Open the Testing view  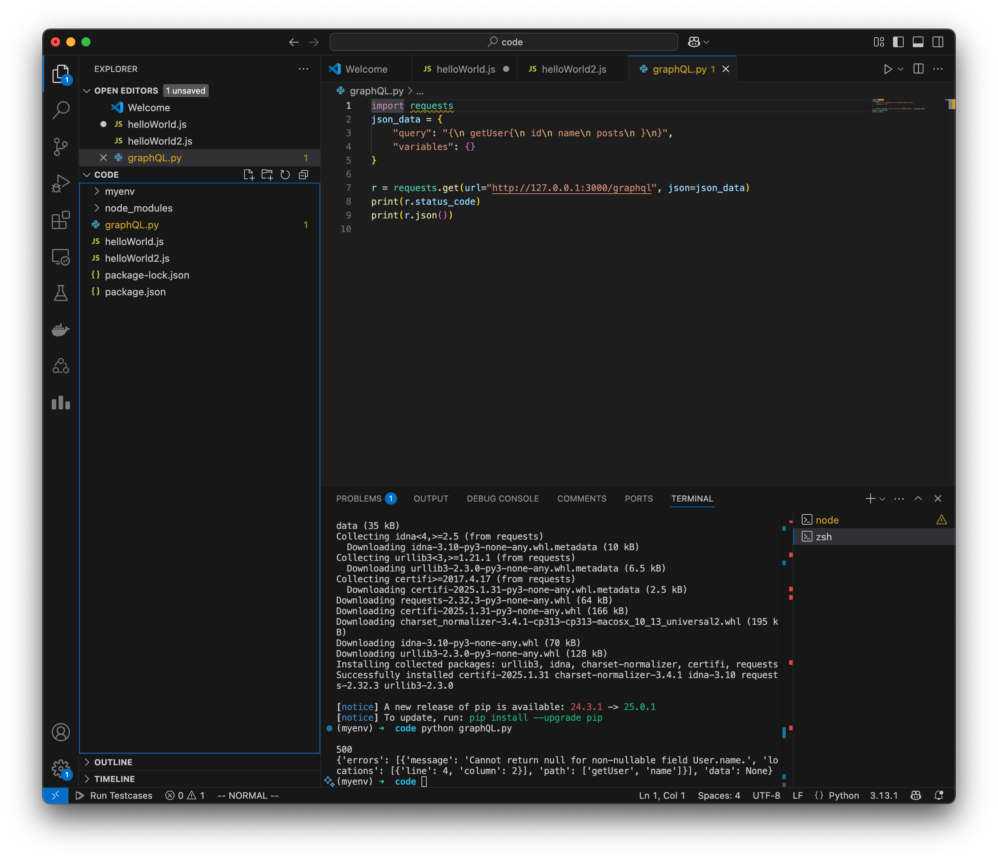point(61,293)
